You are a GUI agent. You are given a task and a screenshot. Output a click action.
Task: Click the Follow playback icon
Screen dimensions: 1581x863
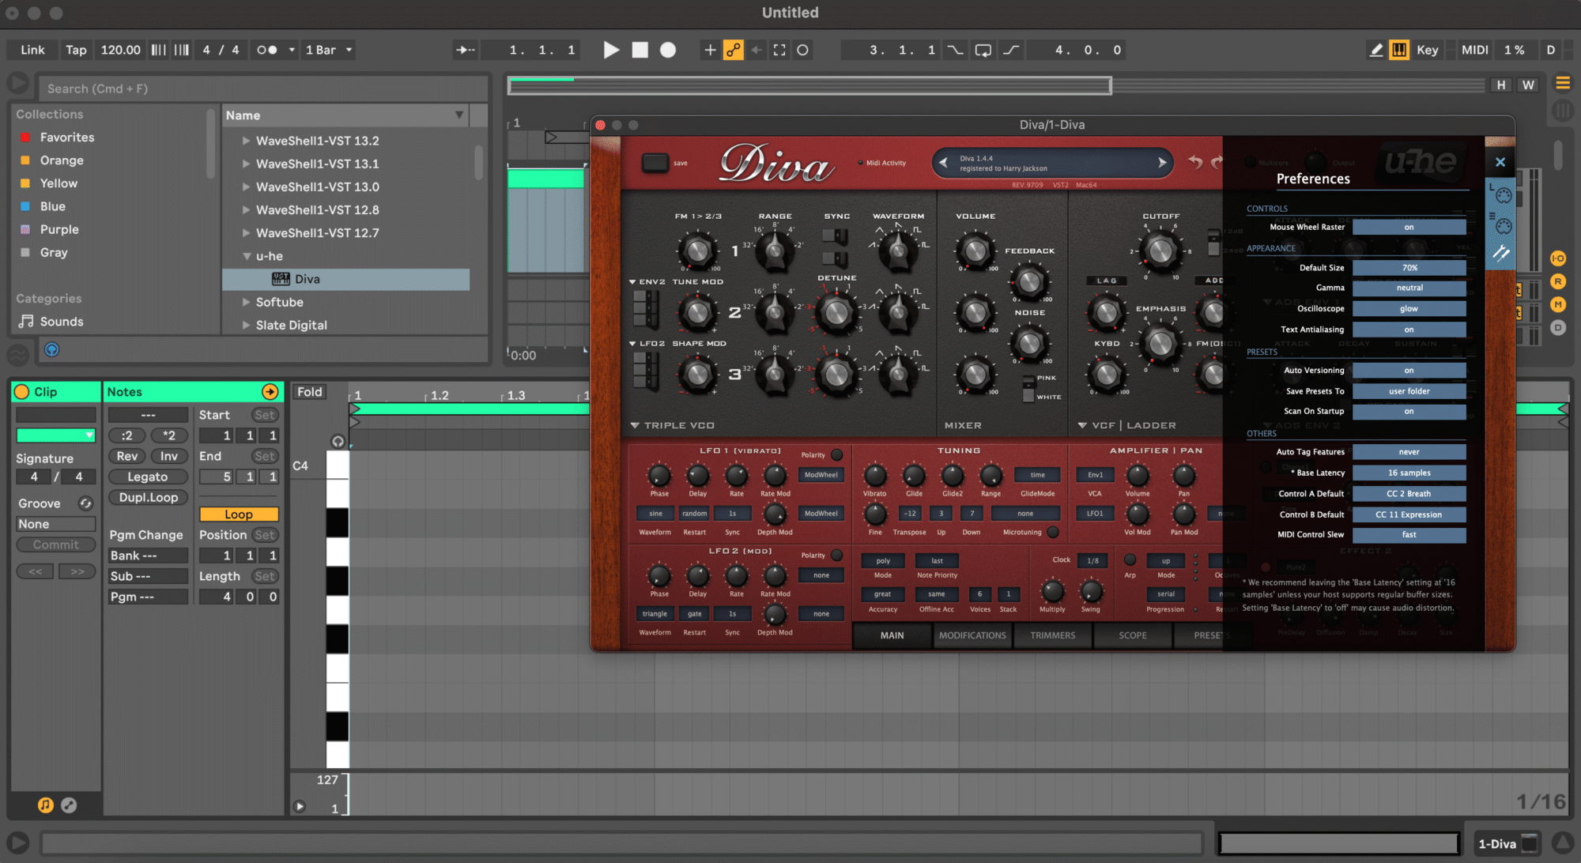pyautogui.click(x=465, y=50)
